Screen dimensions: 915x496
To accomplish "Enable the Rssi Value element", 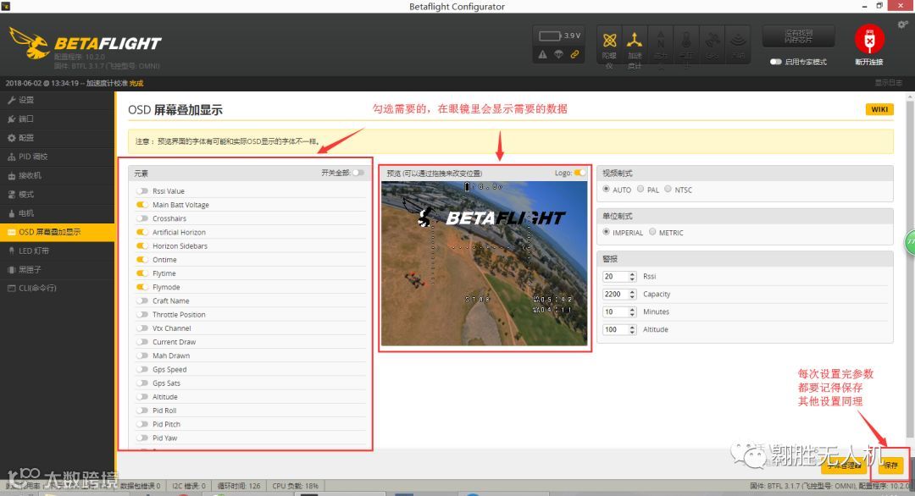I will (142, 191).
